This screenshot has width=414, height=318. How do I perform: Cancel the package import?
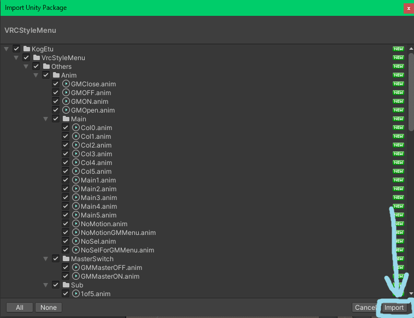[x=365, y=308]
